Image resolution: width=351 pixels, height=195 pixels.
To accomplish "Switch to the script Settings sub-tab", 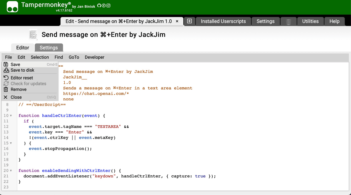I will (x=49, y=48).
